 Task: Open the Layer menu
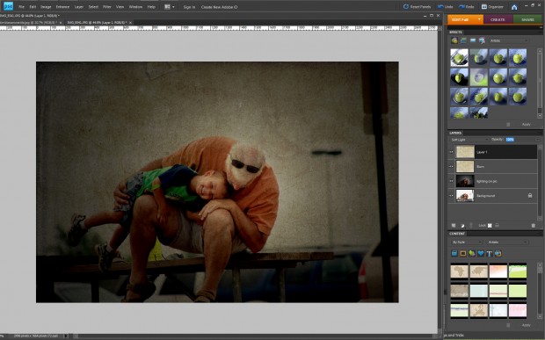coord(79,7)
